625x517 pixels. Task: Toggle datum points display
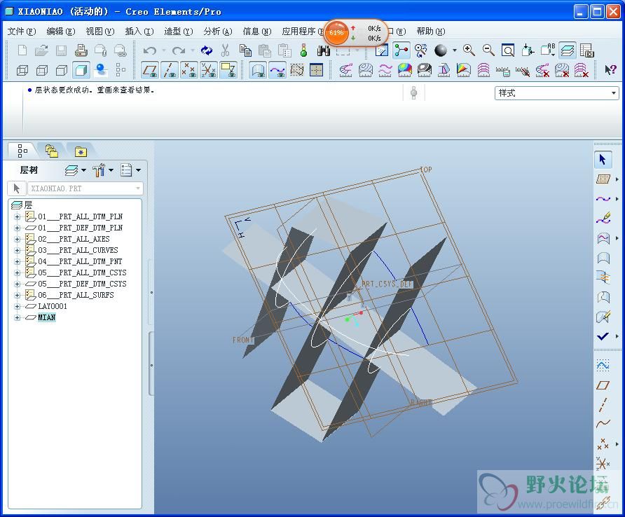tap(189, 70)
